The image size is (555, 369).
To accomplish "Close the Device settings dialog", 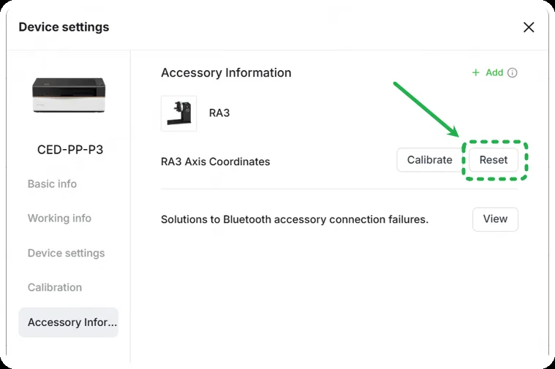I will [529, 27].
